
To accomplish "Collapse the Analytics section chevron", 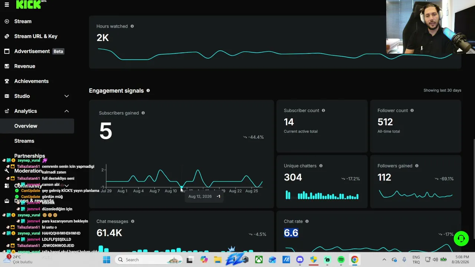I will pos(67,111).
